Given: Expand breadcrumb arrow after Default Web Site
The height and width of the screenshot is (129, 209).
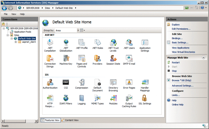Looking at the screenshot, I should pos(76,8).
